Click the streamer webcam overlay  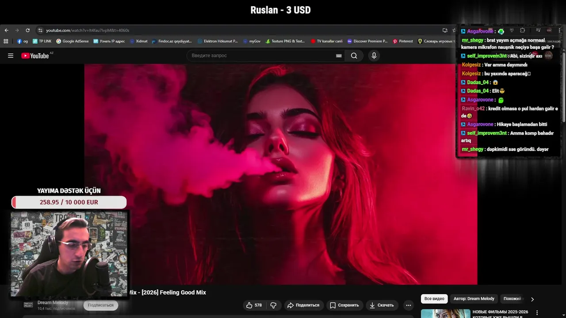coord(69,254)
